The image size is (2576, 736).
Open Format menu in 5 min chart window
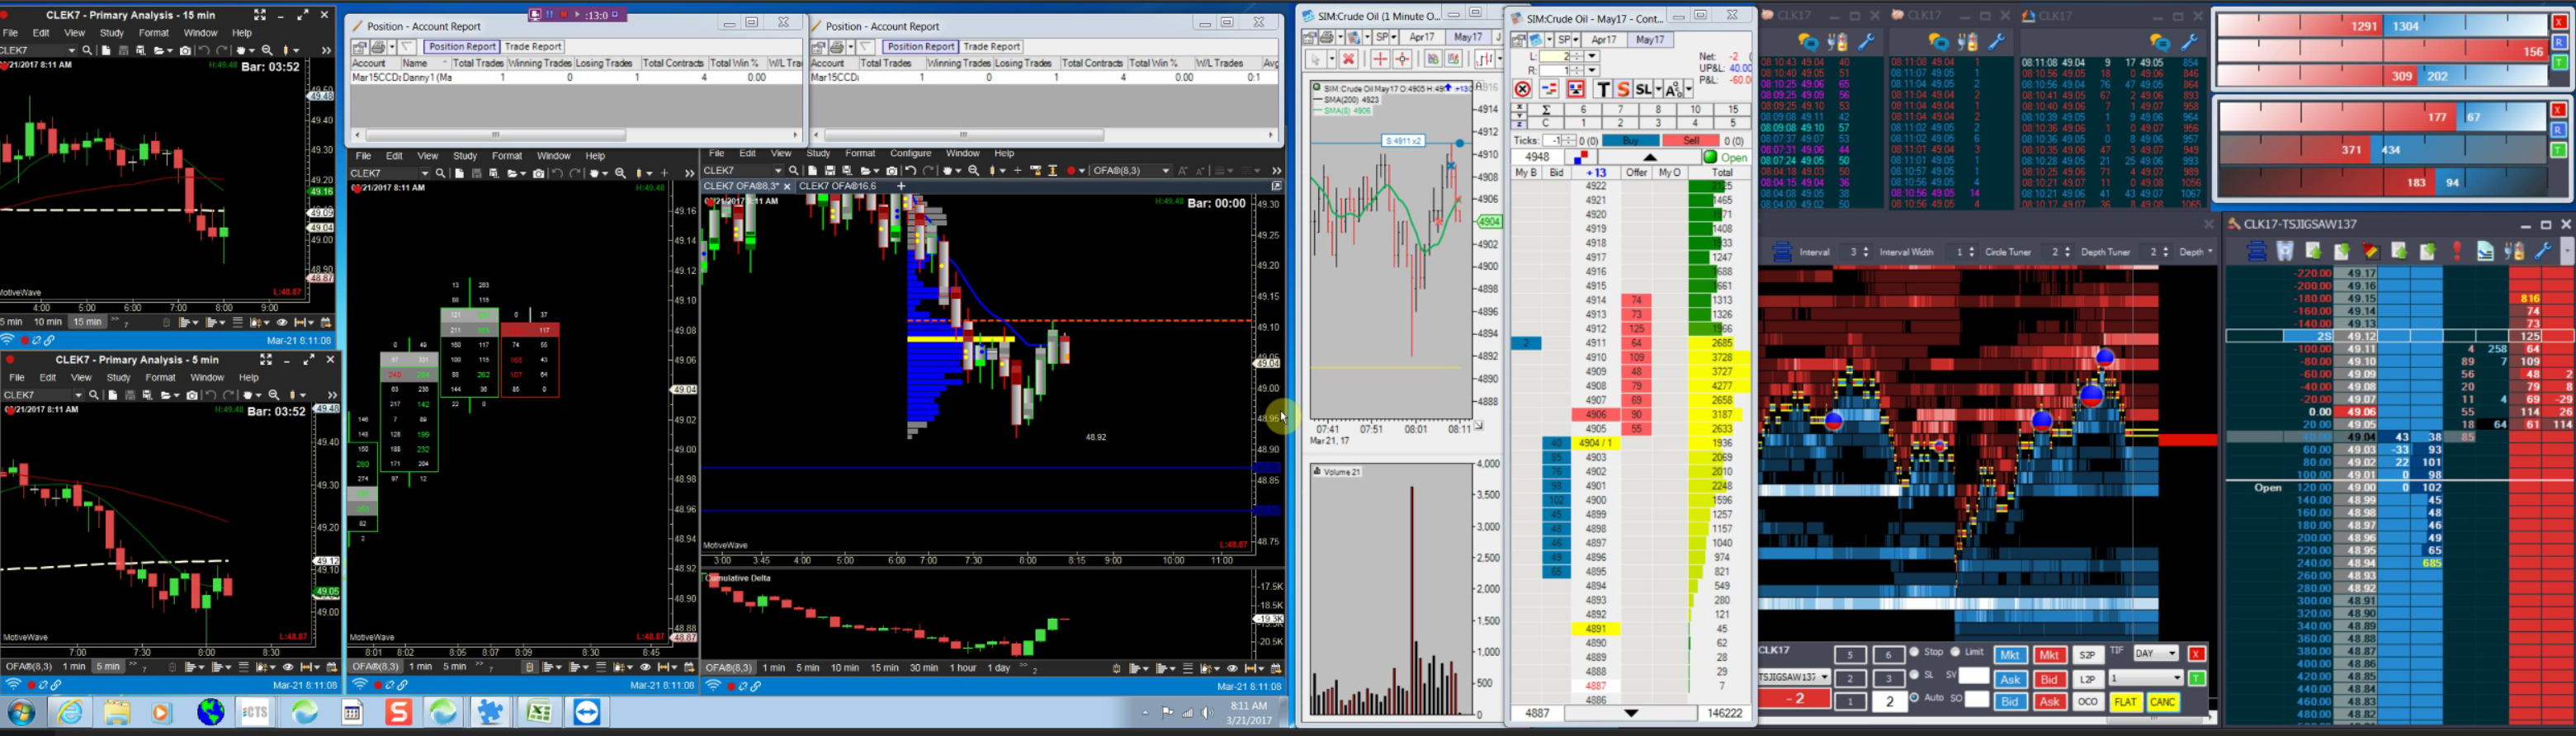(x=160, y=378)
